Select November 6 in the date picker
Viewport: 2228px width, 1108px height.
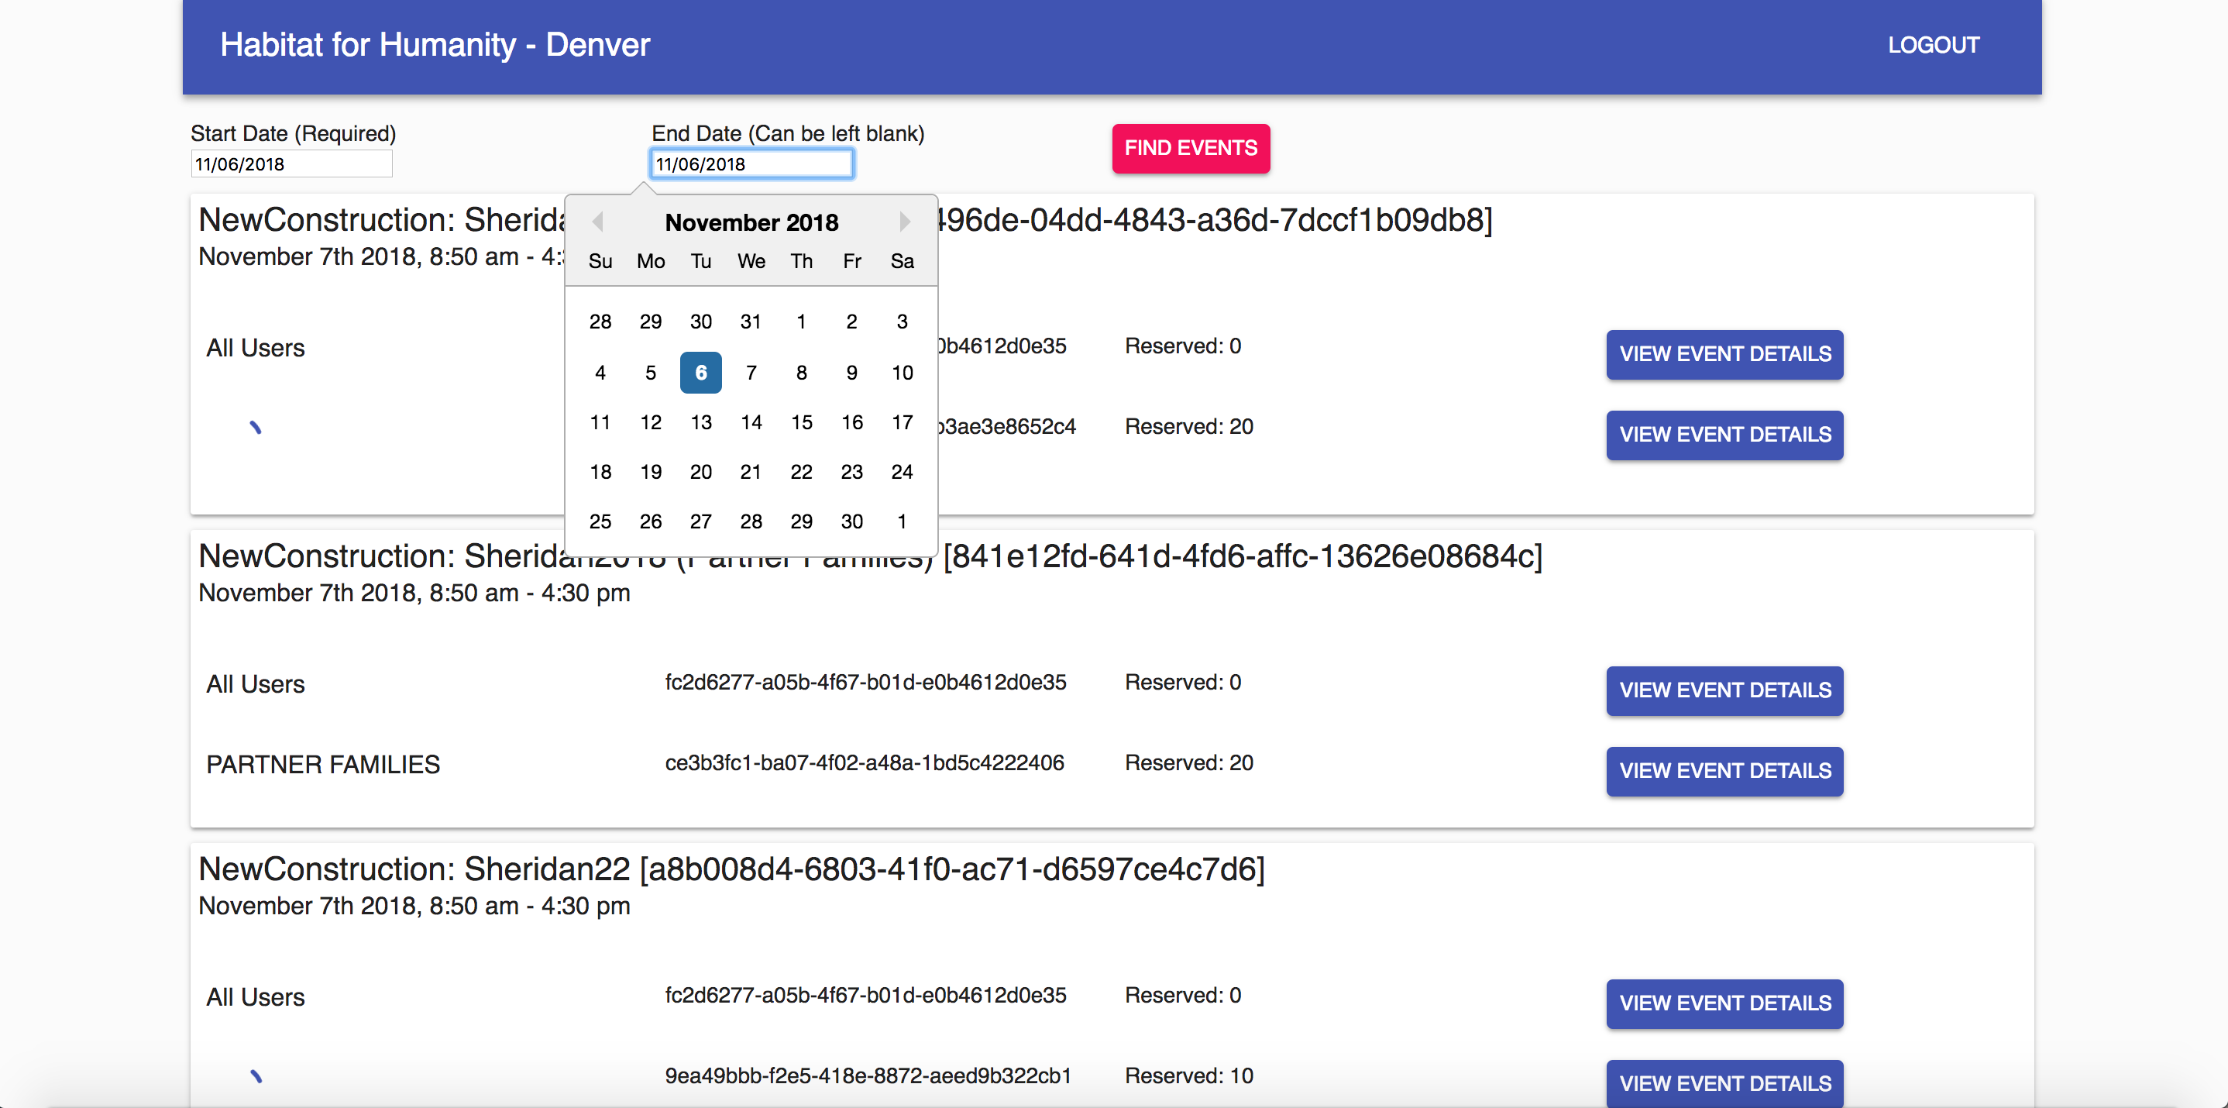(x=700, y=373)
